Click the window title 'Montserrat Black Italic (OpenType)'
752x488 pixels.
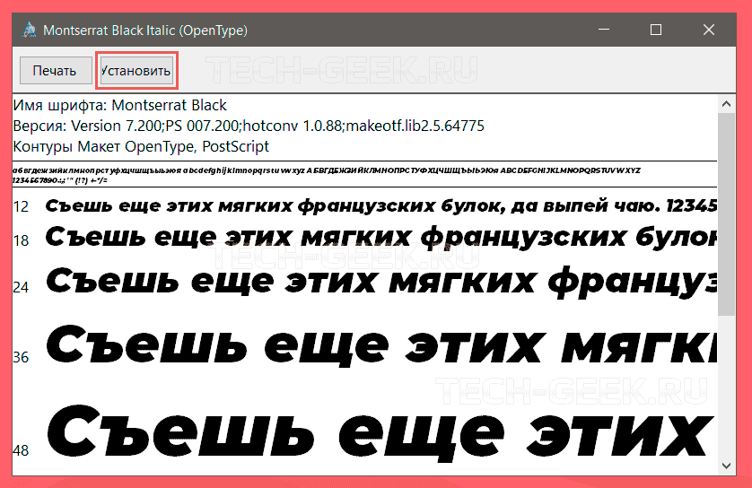click(x=145, y=30)
